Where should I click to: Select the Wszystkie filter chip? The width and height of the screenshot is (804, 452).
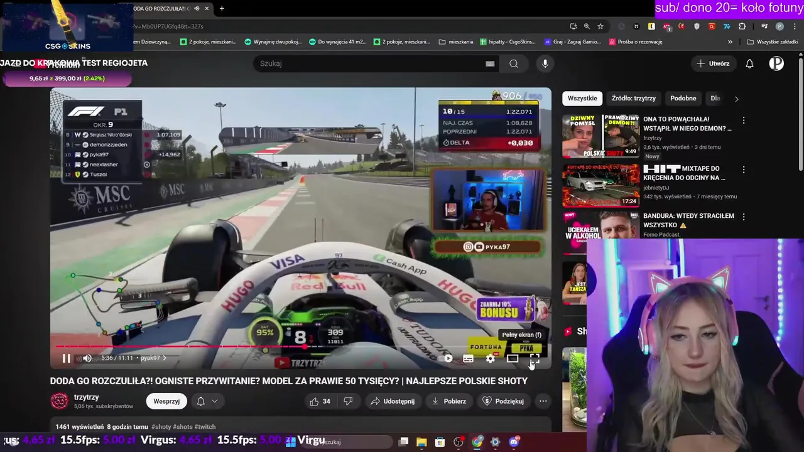point(582,99)
